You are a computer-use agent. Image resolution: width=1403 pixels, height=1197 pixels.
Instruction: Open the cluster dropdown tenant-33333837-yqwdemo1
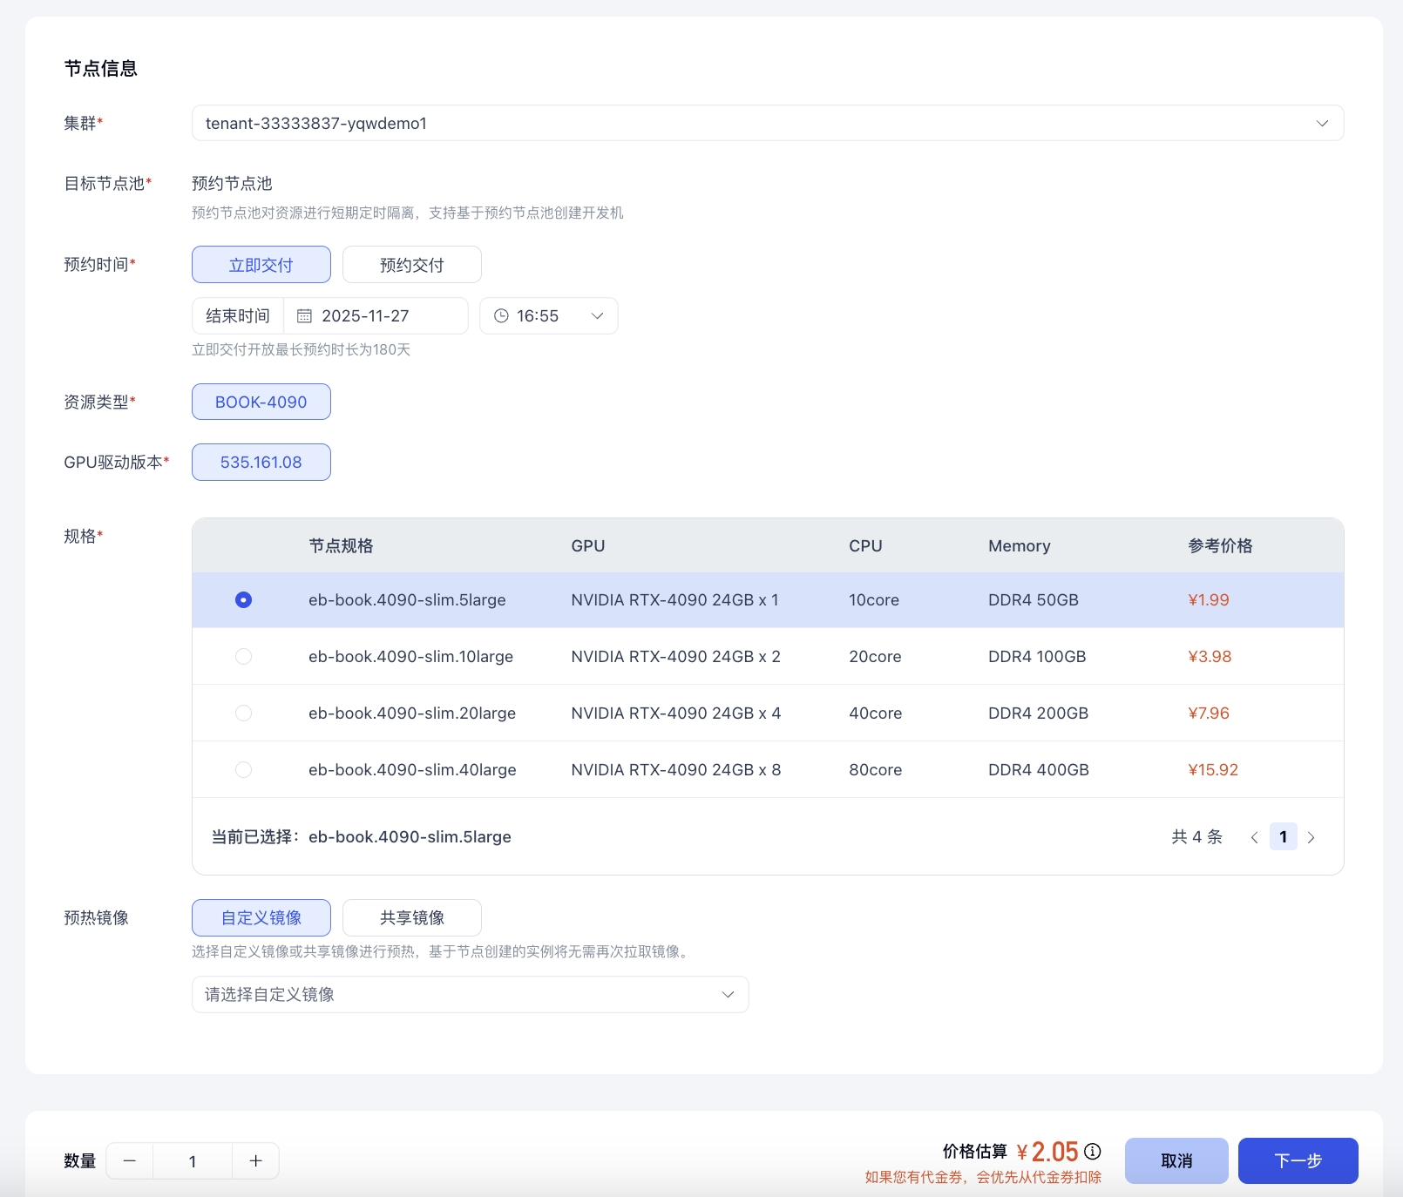(x=767, y=124)
